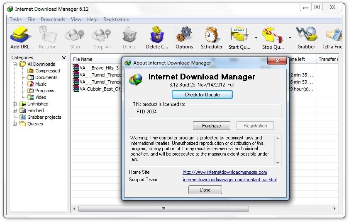The width and height of the screenshot is (349, 223).
Task: Open the Help menu
Action: tap(92, 19)
